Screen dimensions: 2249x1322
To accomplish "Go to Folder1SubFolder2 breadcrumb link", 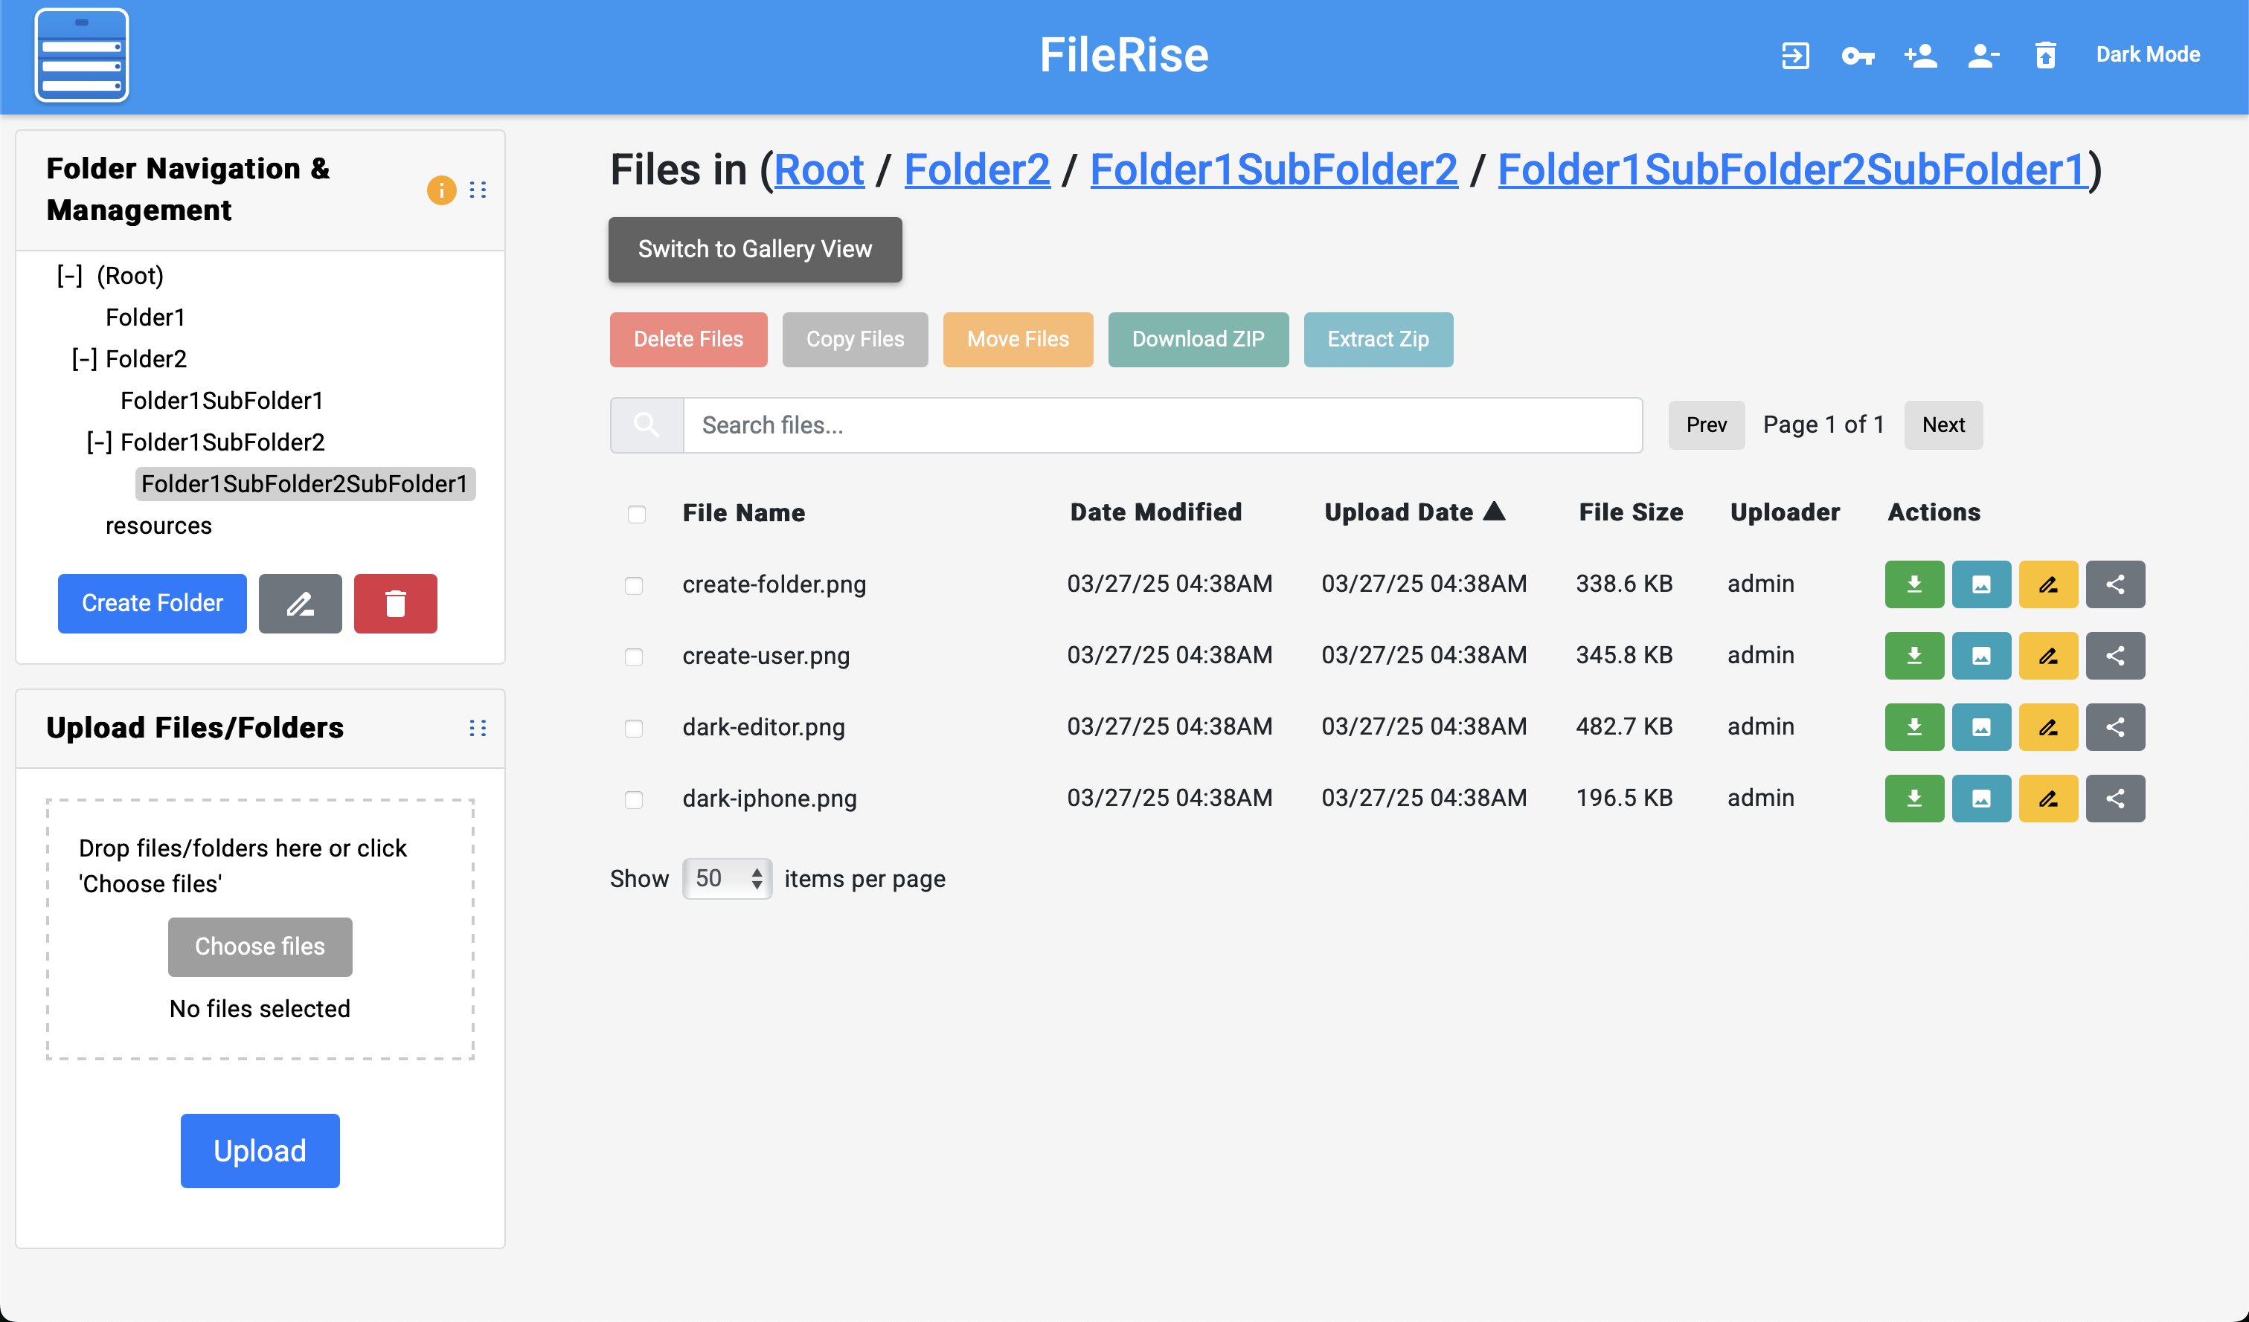I will 1274,170.
